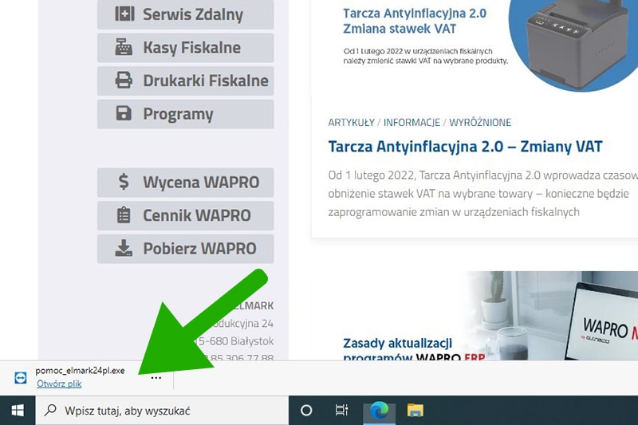Open the ARTYKUŁY category link
The width and height of the screenshot is (638, 425).
tap(351, 123)
